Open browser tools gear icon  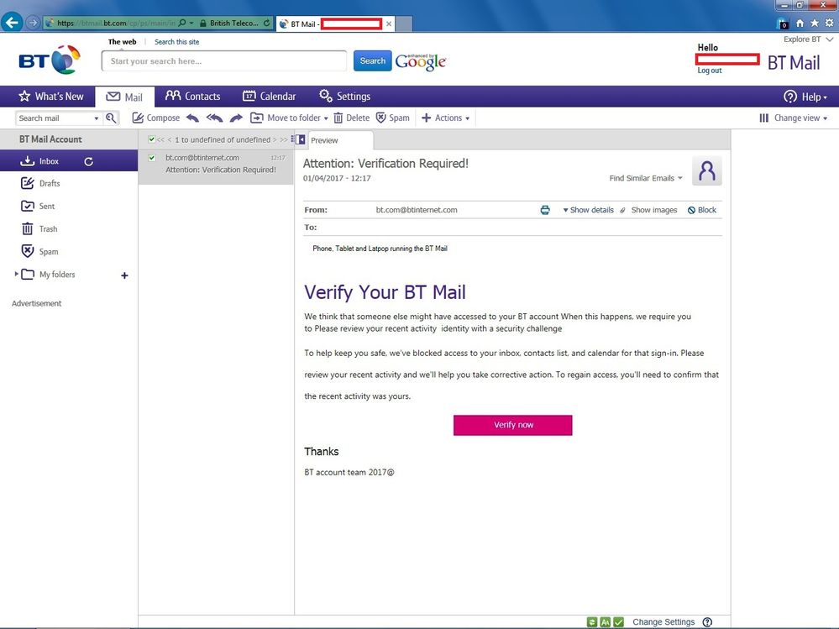pyautogui.click(x=830, y=23)
